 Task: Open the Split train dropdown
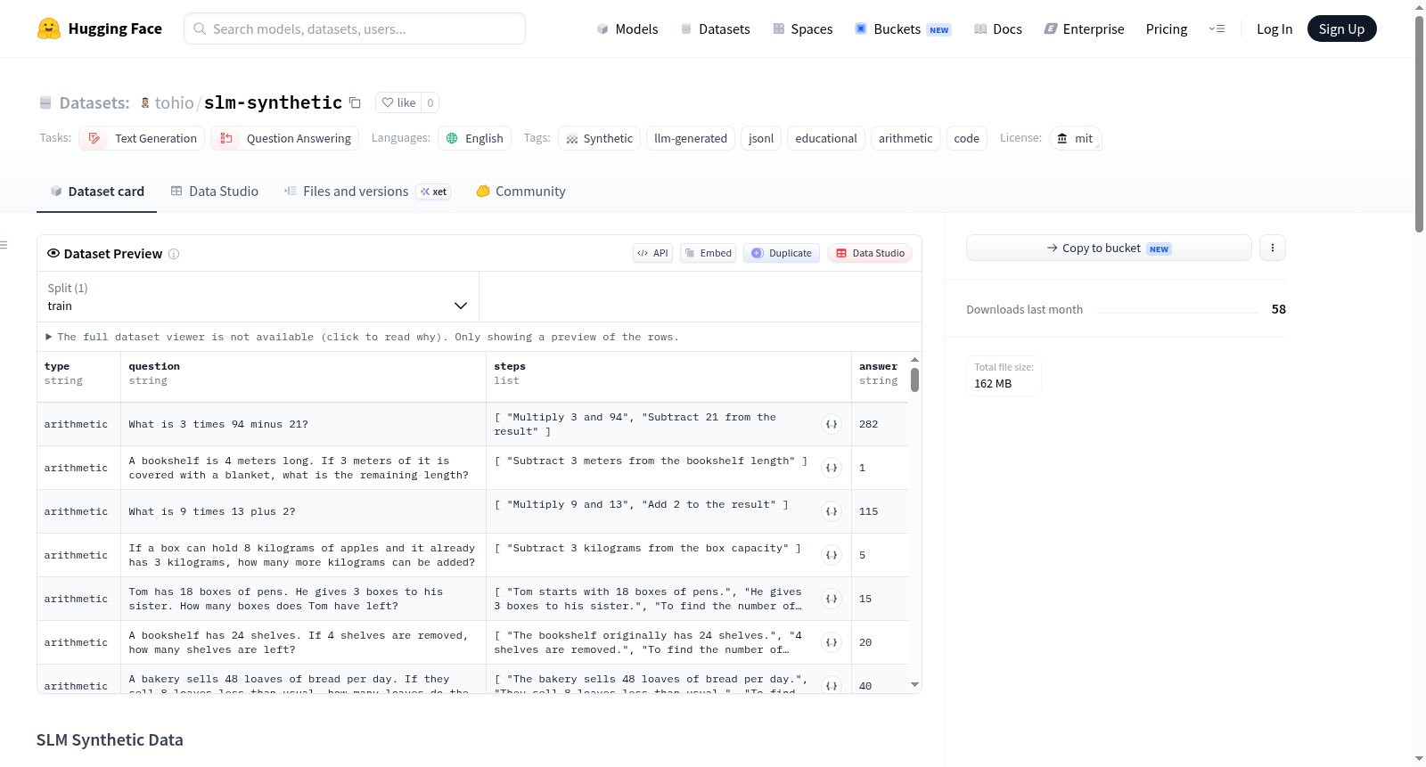click(x=258, y=297)
